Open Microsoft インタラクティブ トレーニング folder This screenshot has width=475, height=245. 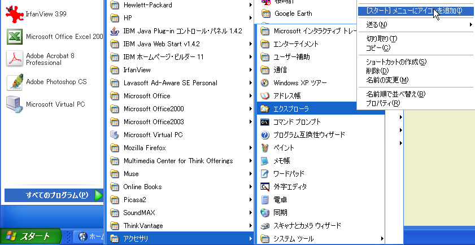(307, 31)
